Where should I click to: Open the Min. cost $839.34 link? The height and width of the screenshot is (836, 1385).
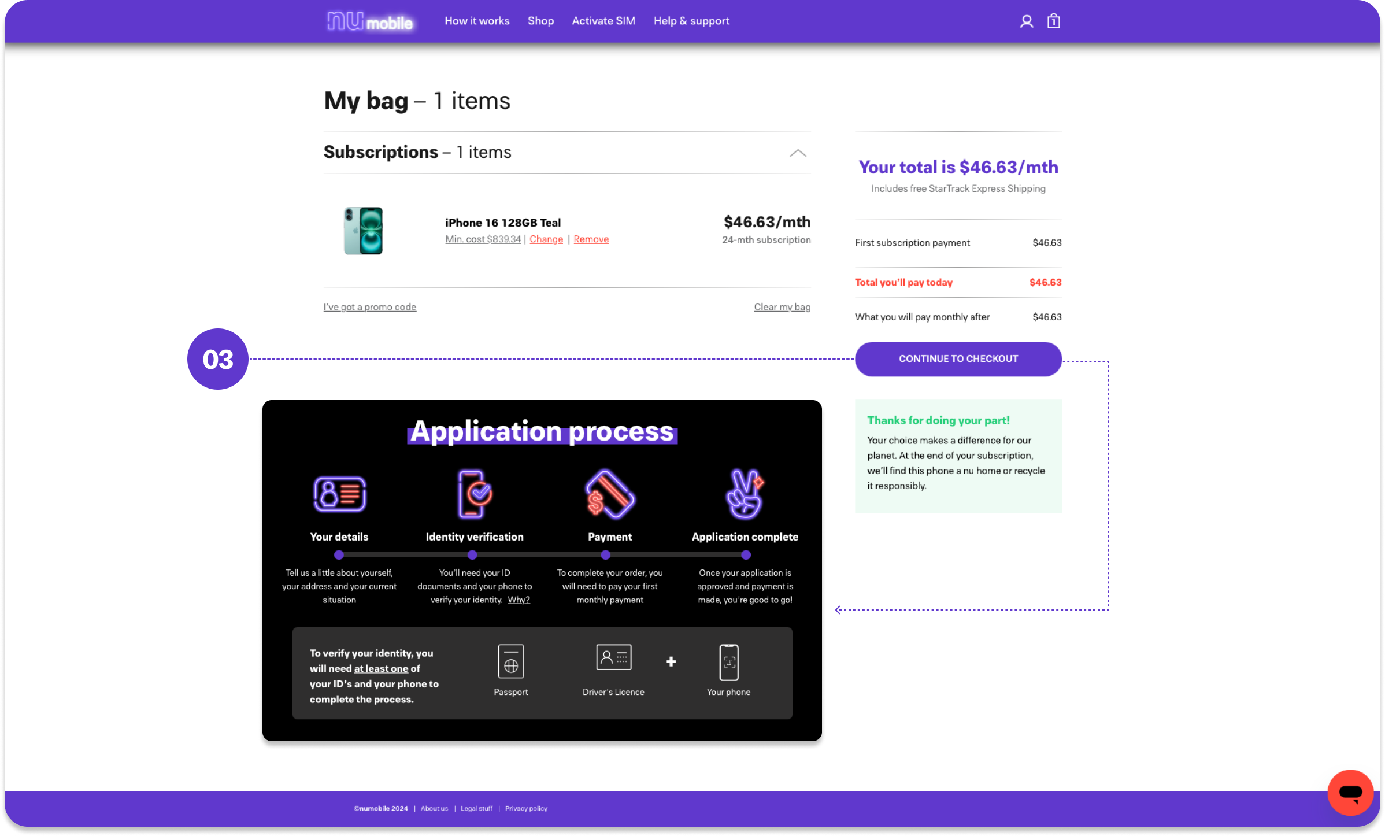[x=483, y=239]
